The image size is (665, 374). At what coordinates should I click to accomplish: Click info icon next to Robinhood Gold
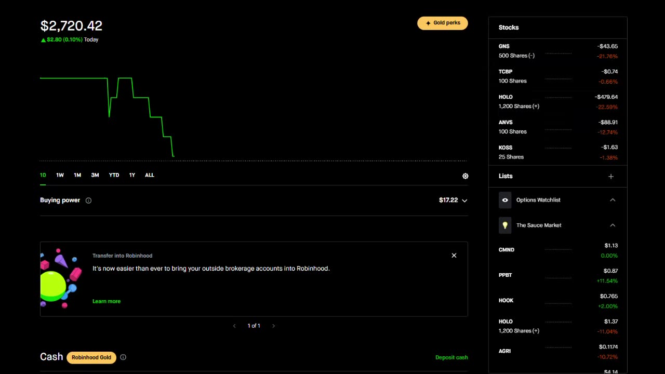click(123, 357)
